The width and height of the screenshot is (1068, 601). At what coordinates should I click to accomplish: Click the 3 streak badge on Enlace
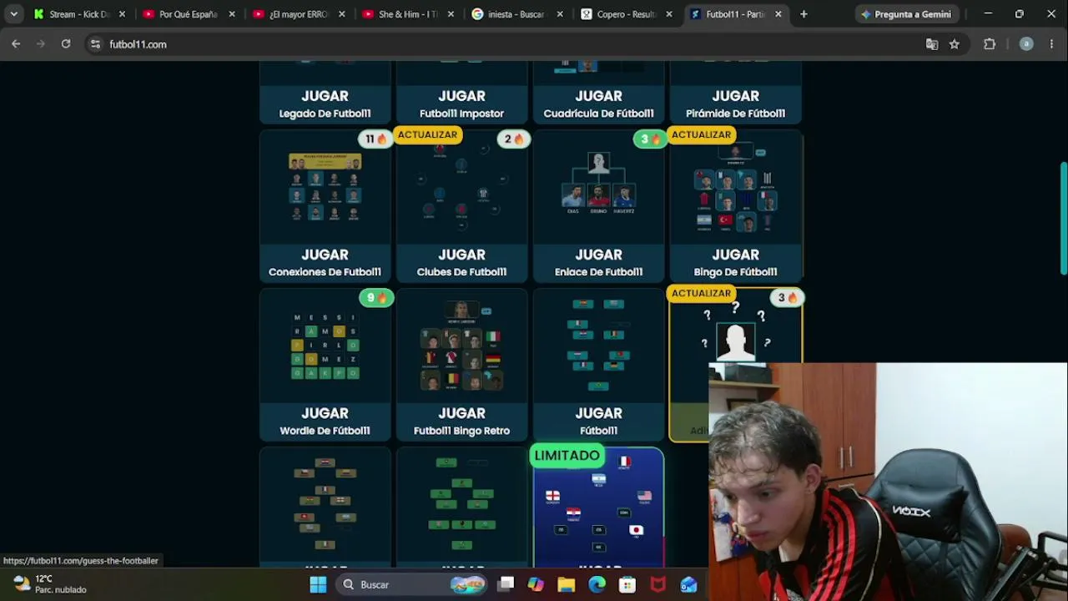(x=650, y=139)
